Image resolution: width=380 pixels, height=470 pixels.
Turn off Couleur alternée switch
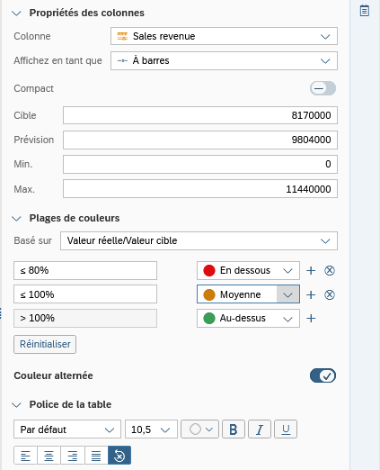[x=323, y=375]
